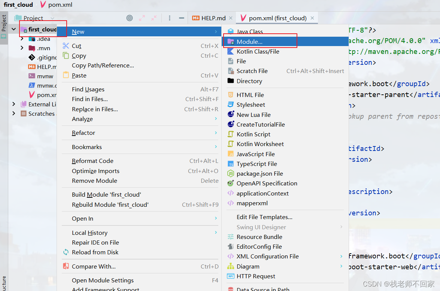Screen dimensions: 440x291
Task: Click the Collapse All arrows icon
Action: (154, 18)
